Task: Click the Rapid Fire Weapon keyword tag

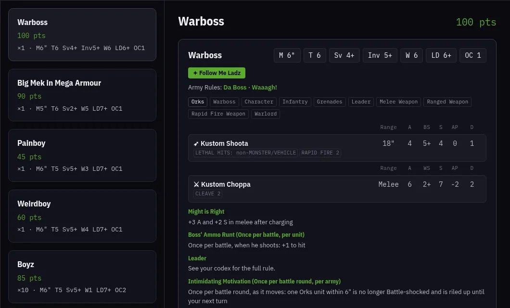Action: [218, 114]
